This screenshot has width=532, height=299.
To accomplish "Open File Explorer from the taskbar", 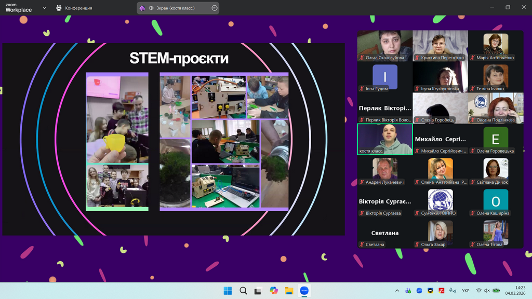I will [x=289, y=291].
